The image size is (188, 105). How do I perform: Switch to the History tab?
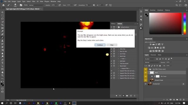coord(113,24)
